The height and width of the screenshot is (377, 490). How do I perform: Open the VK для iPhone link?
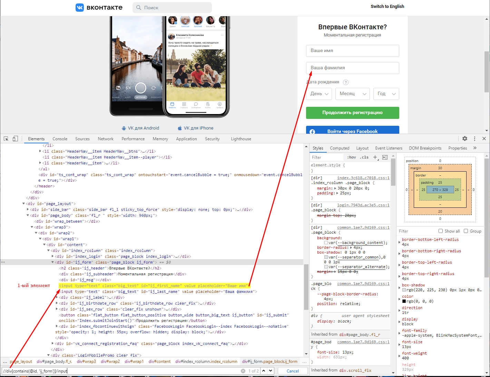[x=196, y=128]
